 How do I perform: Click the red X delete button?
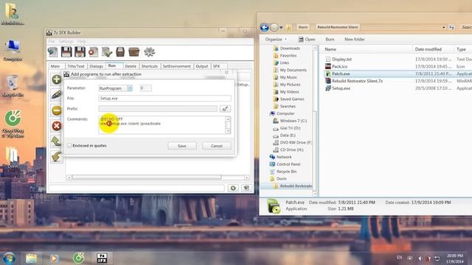point(57,126)
